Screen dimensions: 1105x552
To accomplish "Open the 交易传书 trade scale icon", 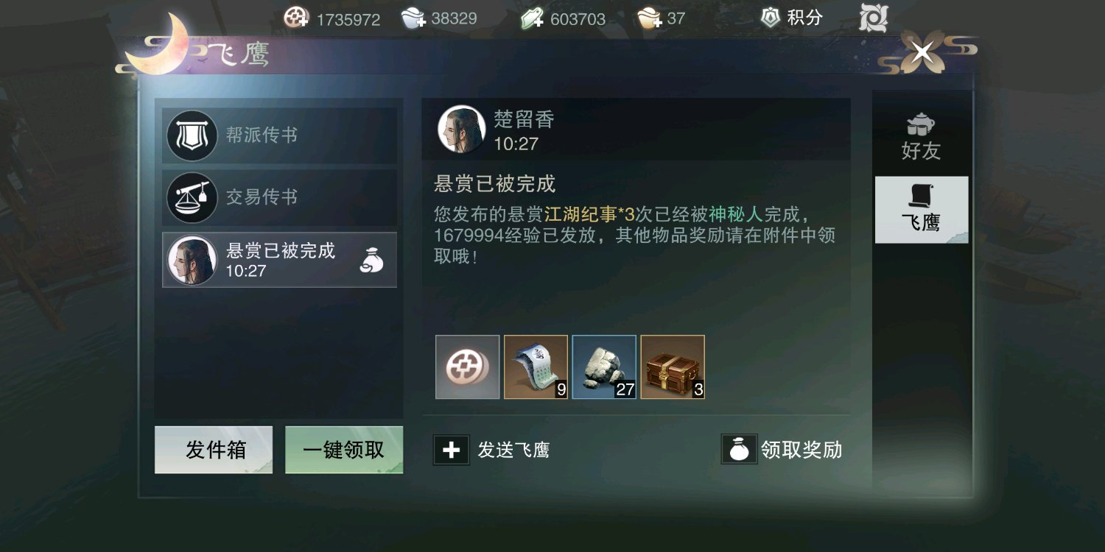I will [x=192, y=197].
